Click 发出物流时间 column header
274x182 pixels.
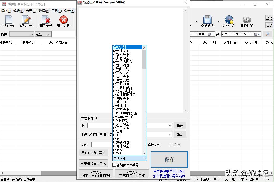click(x=58, y=42)
